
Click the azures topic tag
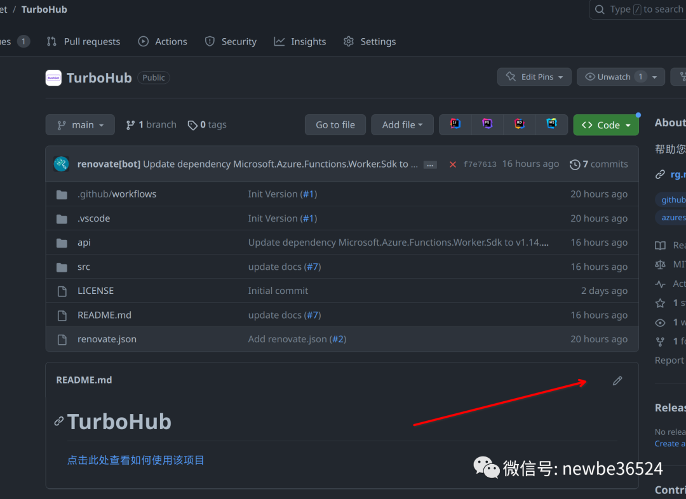(671, 217)
